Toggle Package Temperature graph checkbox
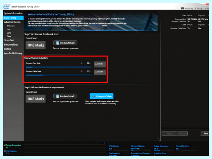Screen dimensions: 212x159 click(5, 145)
